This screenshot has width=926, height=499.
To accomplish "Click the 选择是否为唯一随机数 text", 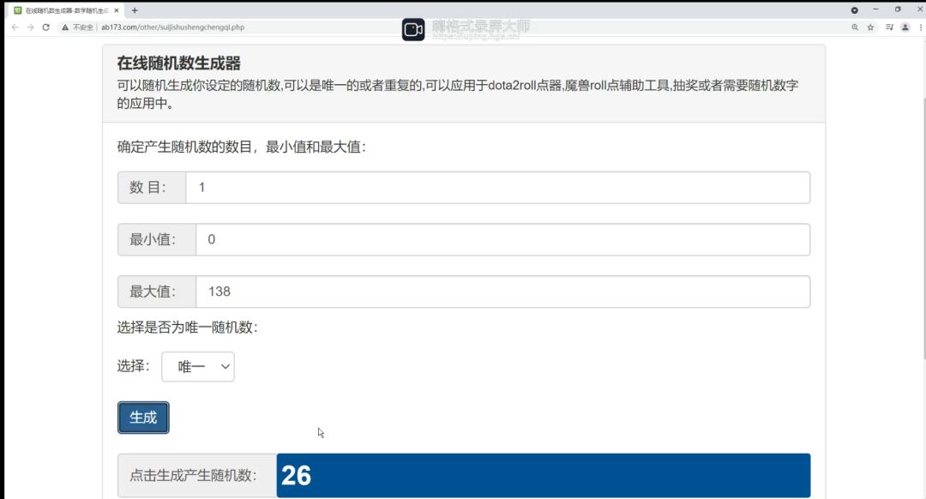I will pyautogui.click(x=187, y=328).
